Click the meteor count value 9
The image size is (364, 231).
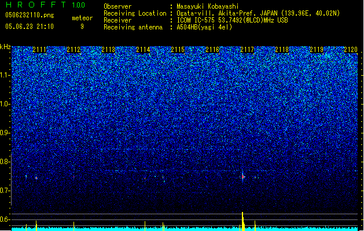click(x=82, y=27)
